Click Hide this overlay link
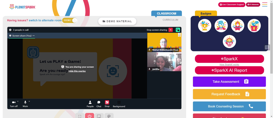Image resolution: width=273 pixels, height=118 pixels. click(x=77, y=71)
